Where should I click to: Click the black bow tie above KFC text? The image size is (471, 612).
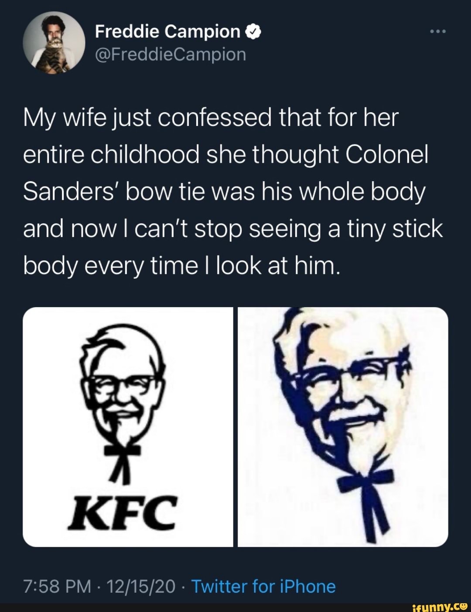tap(122, 450)
